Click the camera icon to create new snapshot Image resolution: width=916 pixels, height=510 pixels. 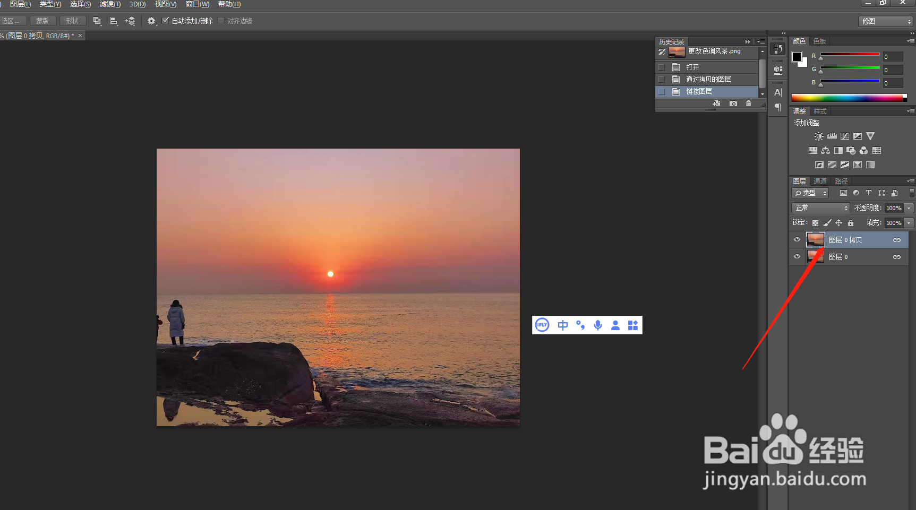[733, 103]
